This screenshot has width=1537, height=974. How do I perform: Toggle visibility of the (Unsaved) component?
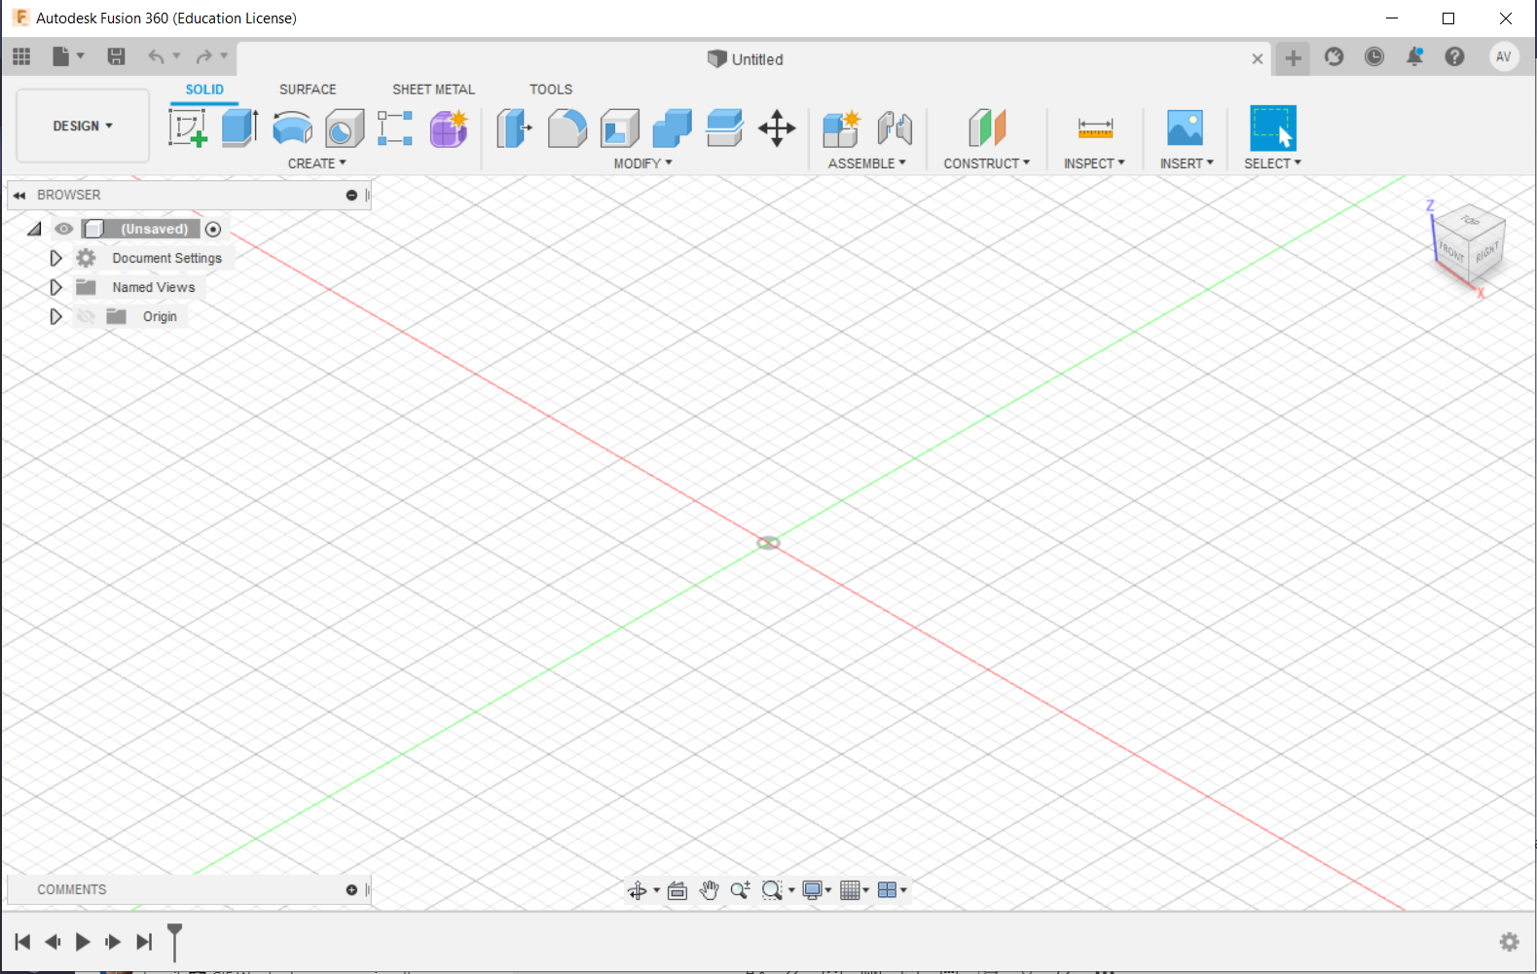[x=64, y=229]
